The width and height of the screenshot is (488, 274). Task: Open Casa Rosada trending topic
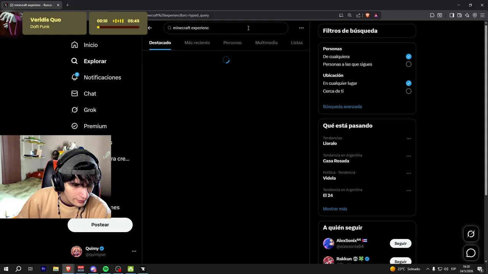[x=336, y=161]
